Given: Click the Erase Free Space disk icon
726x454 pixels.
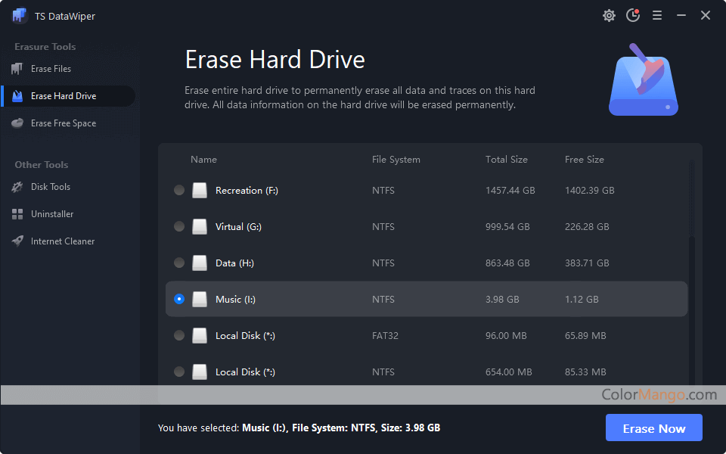Looking at the screenshot, I should click(x=17, y=123).
